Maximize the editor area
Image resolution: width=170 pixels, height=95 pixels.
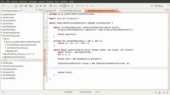click(x=168, y=10)
